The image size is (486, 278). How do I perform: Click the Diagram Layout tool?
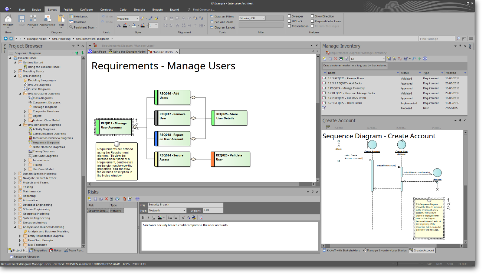click(224, 27)
